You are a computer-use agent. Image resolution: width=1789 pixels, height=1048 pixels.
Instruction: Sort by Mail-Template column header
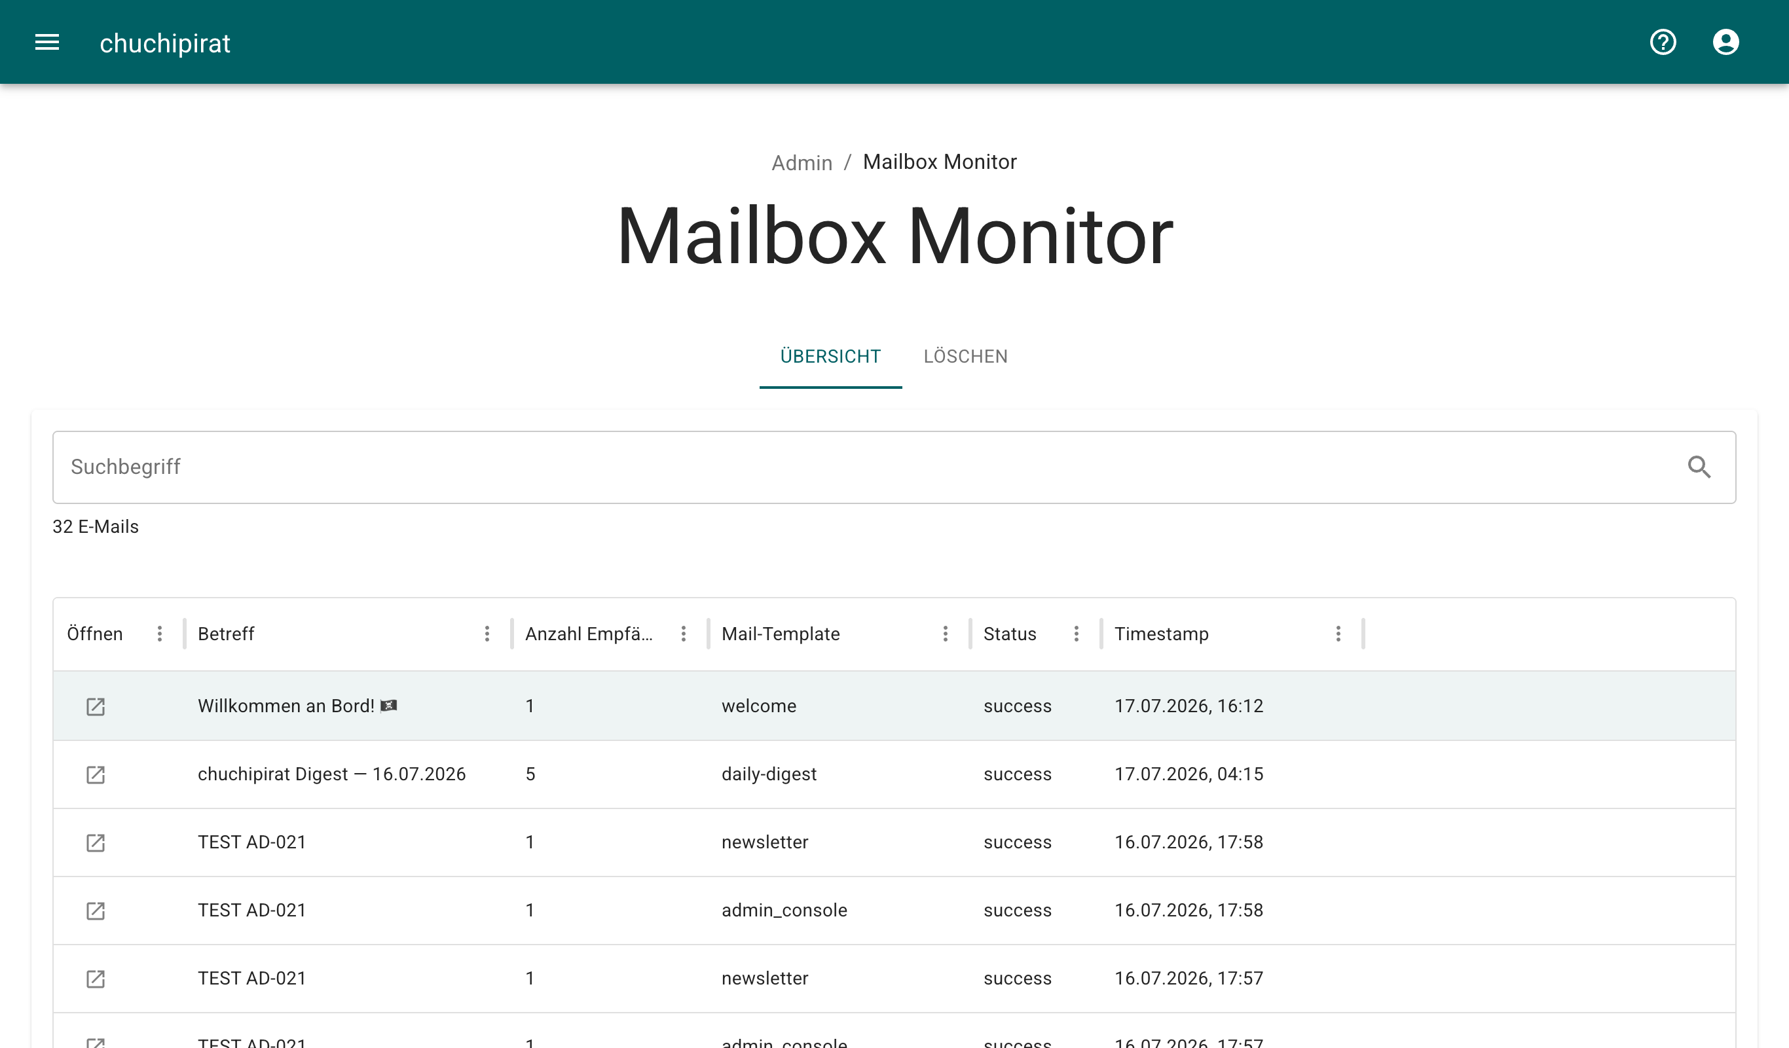(x=780, y=634)
